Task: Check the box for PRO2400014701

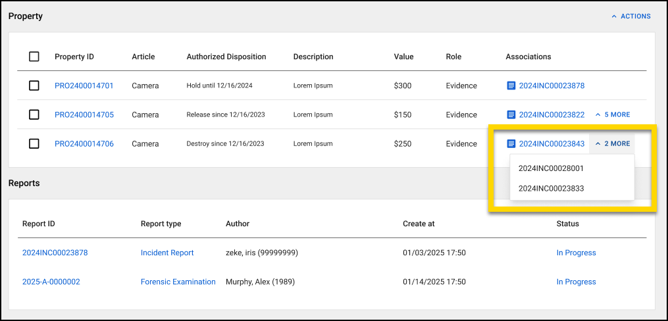Action: (x=34, y=86)
